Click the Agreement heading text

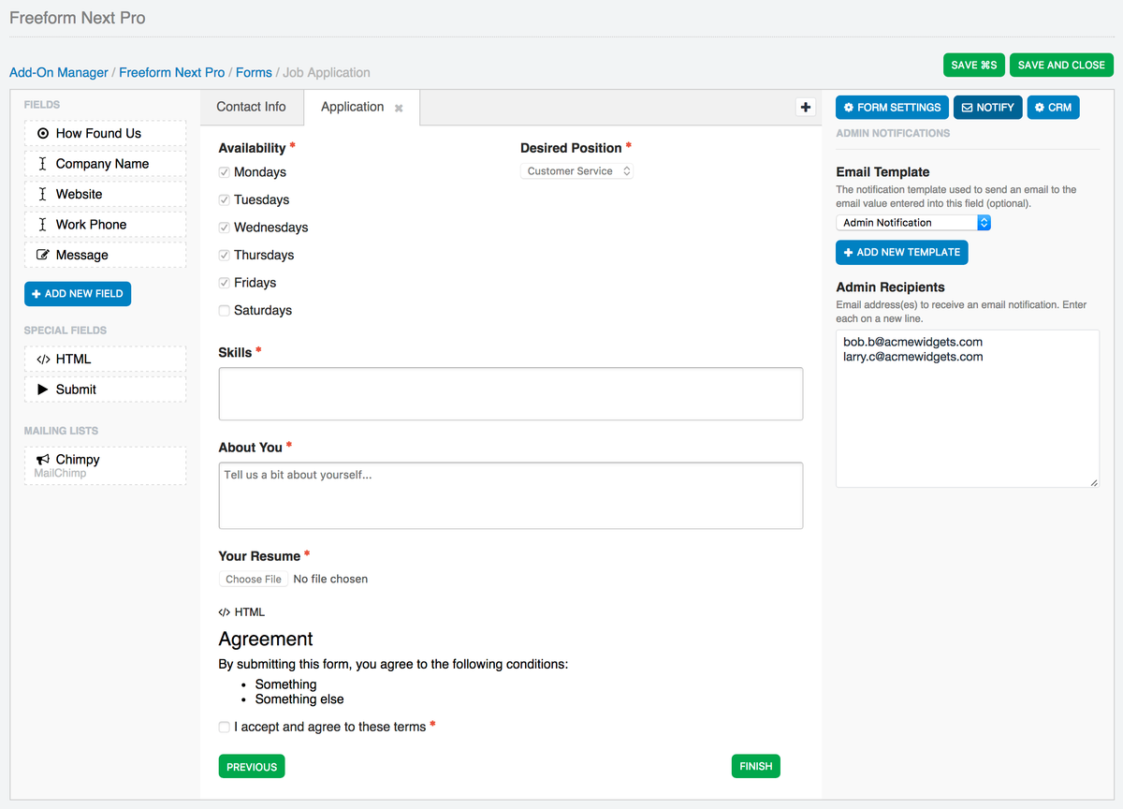266,640
